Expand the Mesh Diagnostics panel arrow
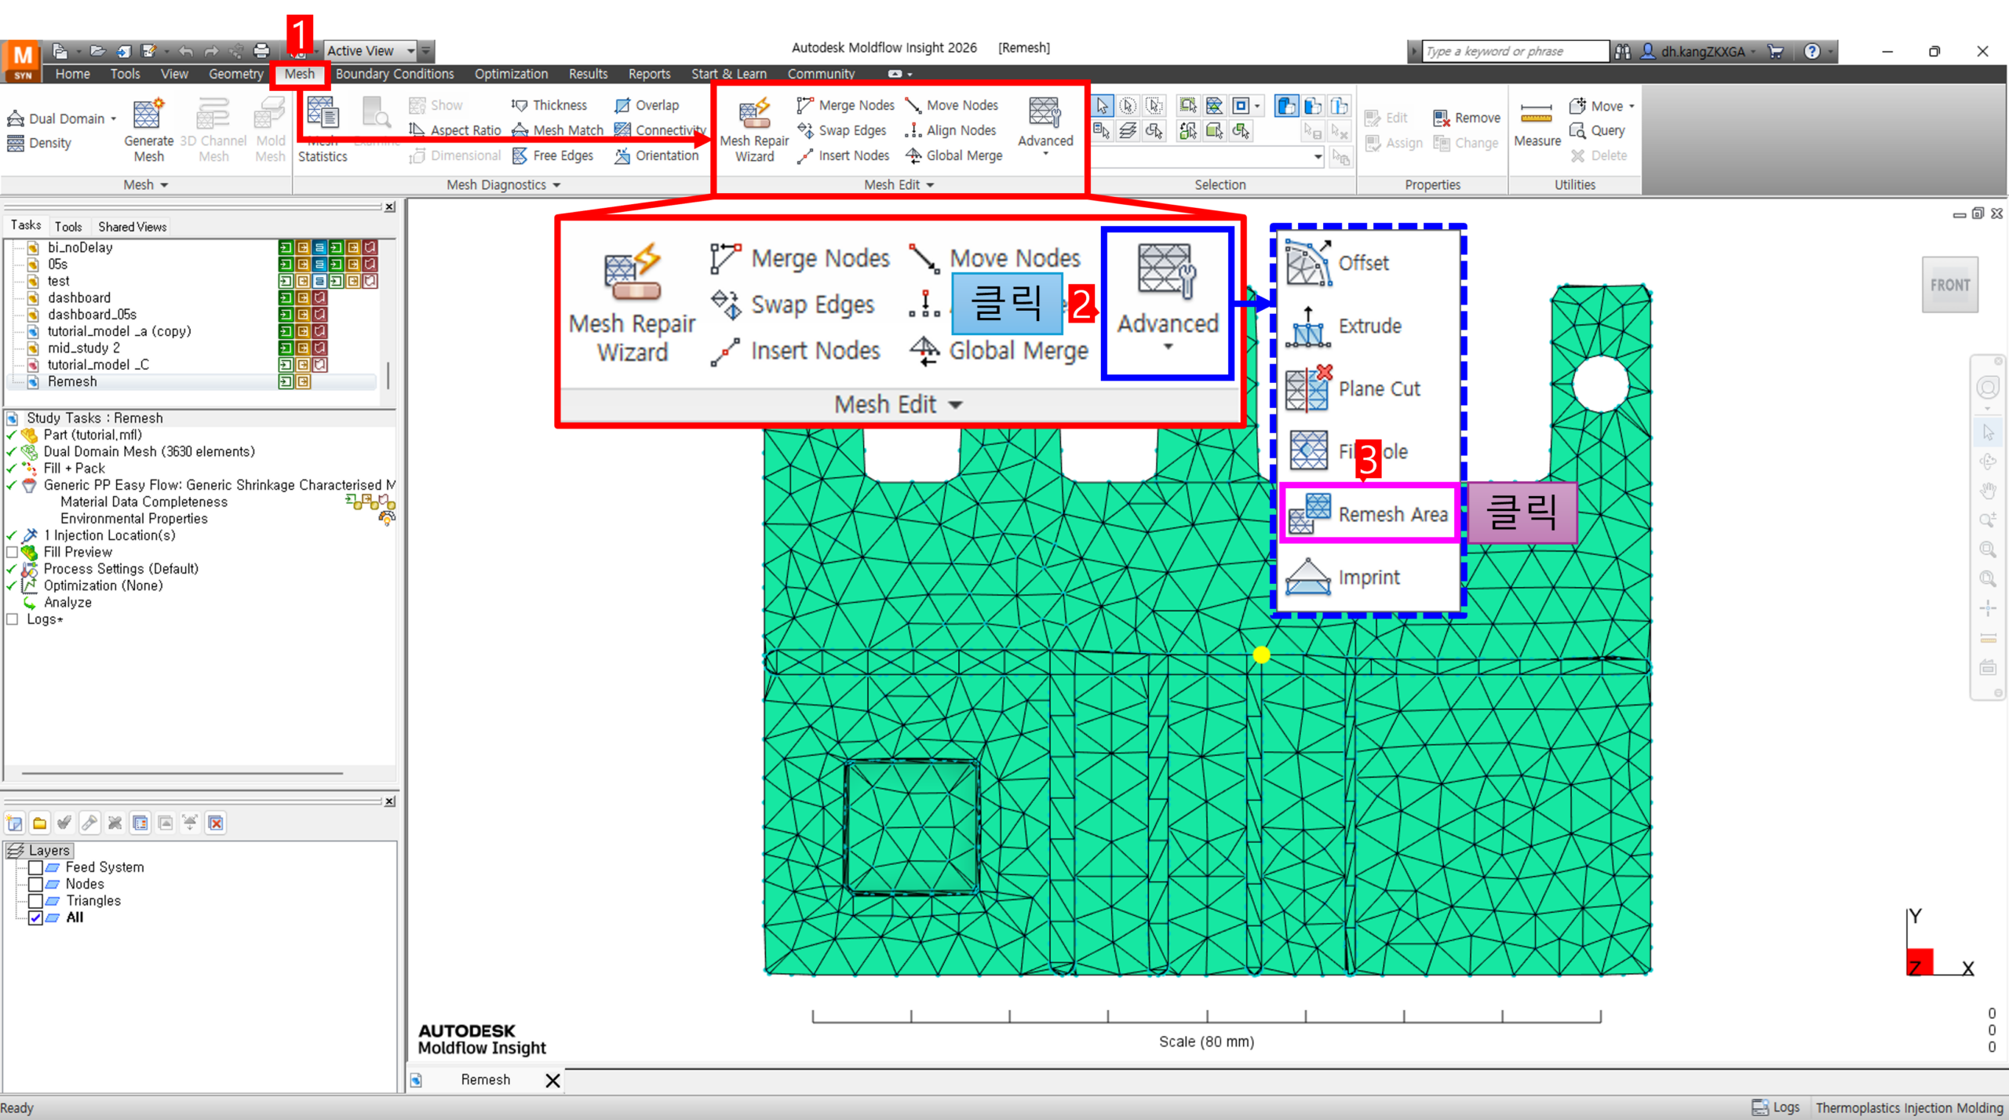2009x1120 pixels. point(556,185)
